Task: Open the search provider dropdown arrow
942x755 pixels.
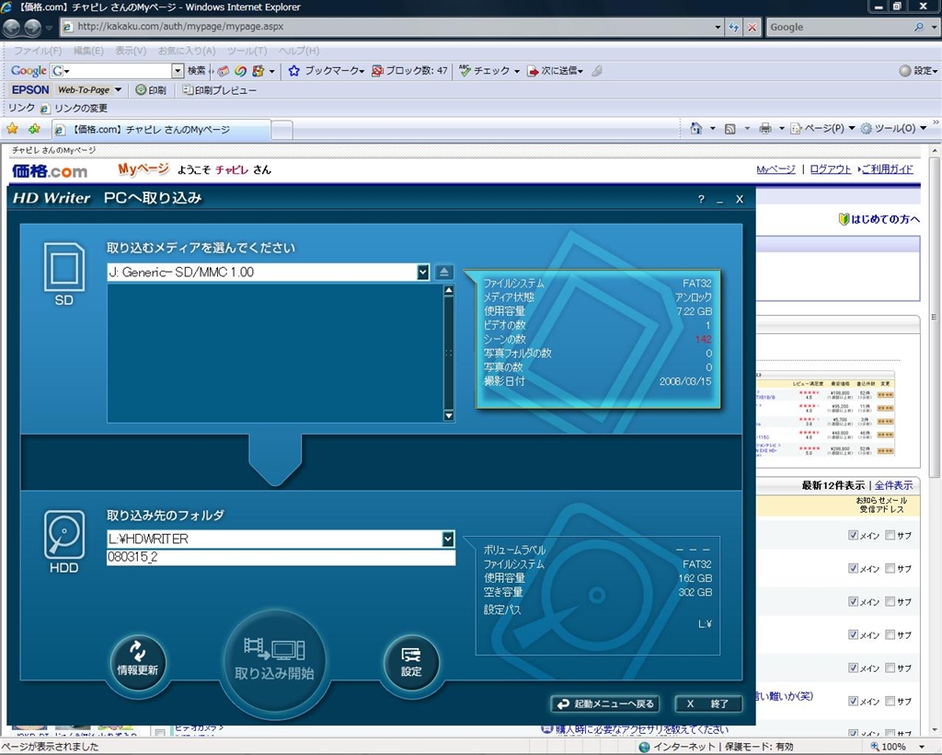Action: click(934, 27)
